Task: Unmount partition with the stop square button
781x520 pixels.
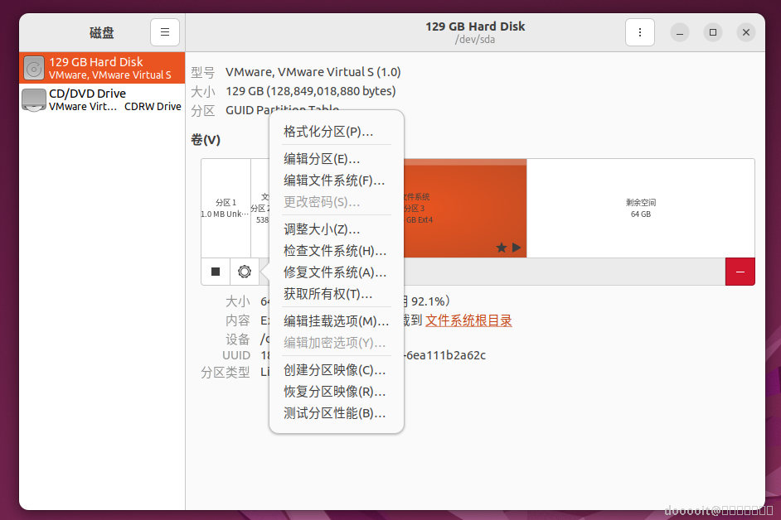Action: coord(216,272)
